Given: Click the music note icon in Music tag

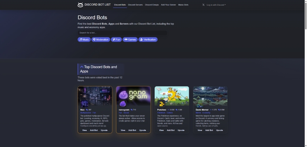Looking at the screenshot, I should click(x=81, y=40).
